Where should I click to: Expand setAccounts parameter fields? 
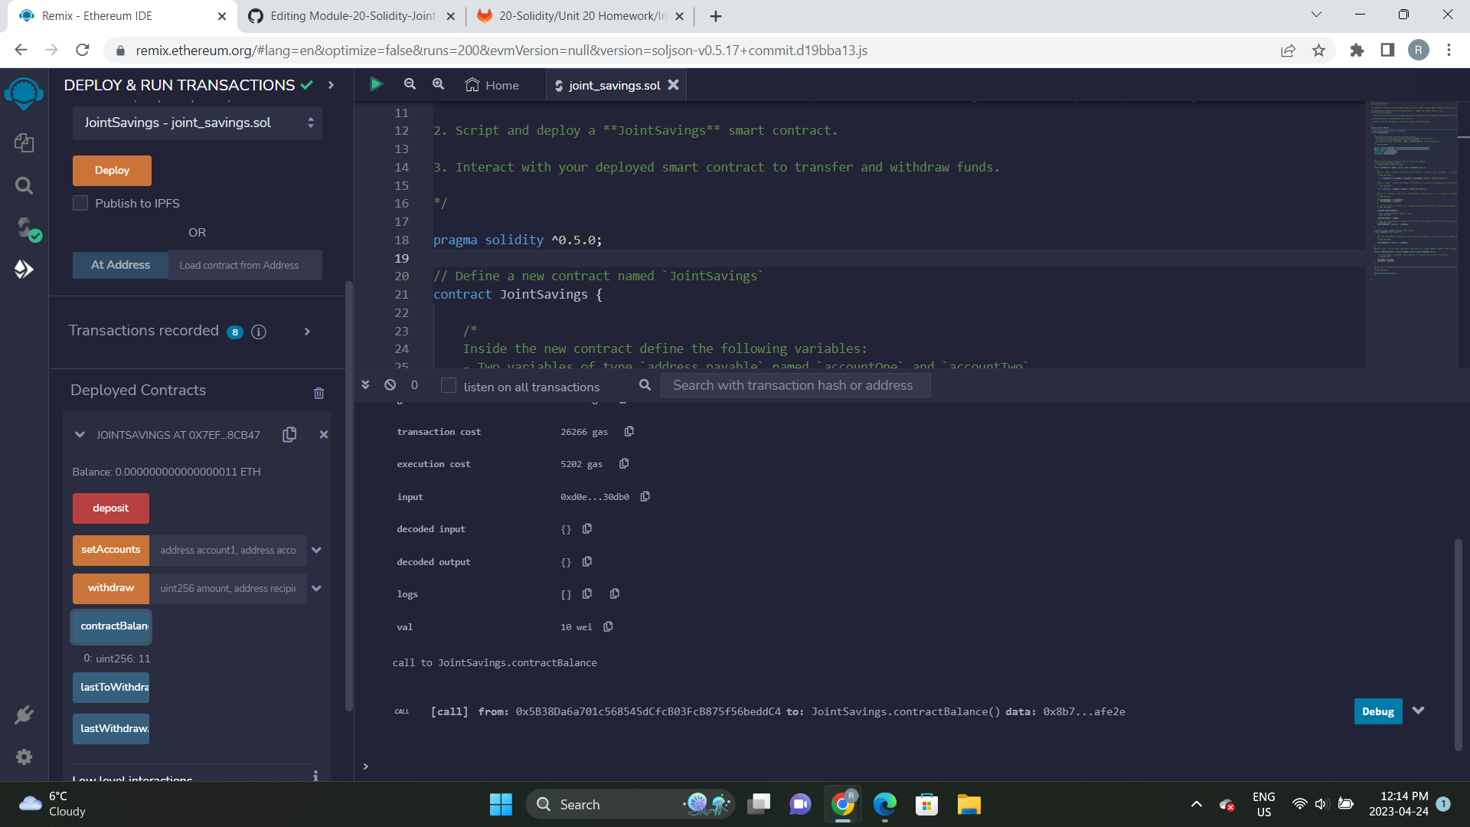coord(316,550)
